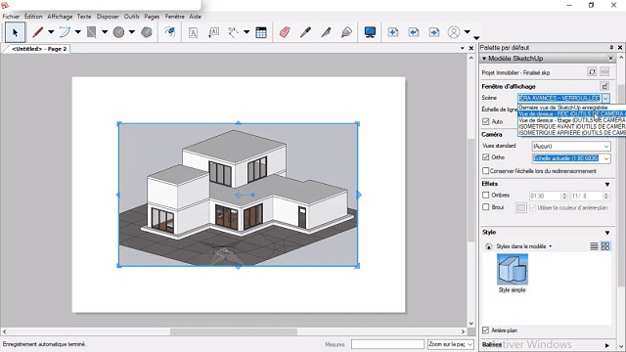
Task: Select the Label tool
Action: [213, 32]
